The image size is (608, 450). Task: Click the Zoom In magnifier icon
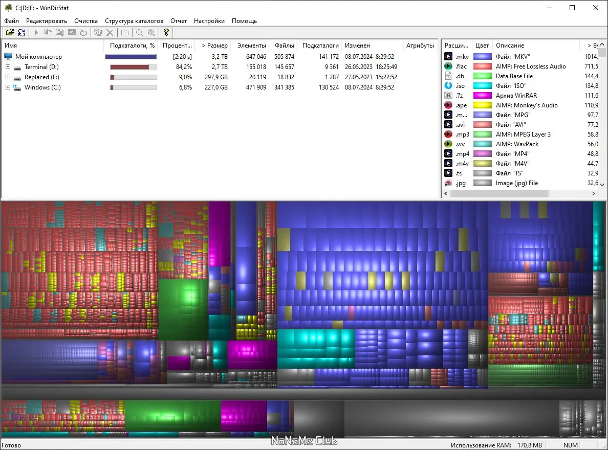tap(140, 33)
